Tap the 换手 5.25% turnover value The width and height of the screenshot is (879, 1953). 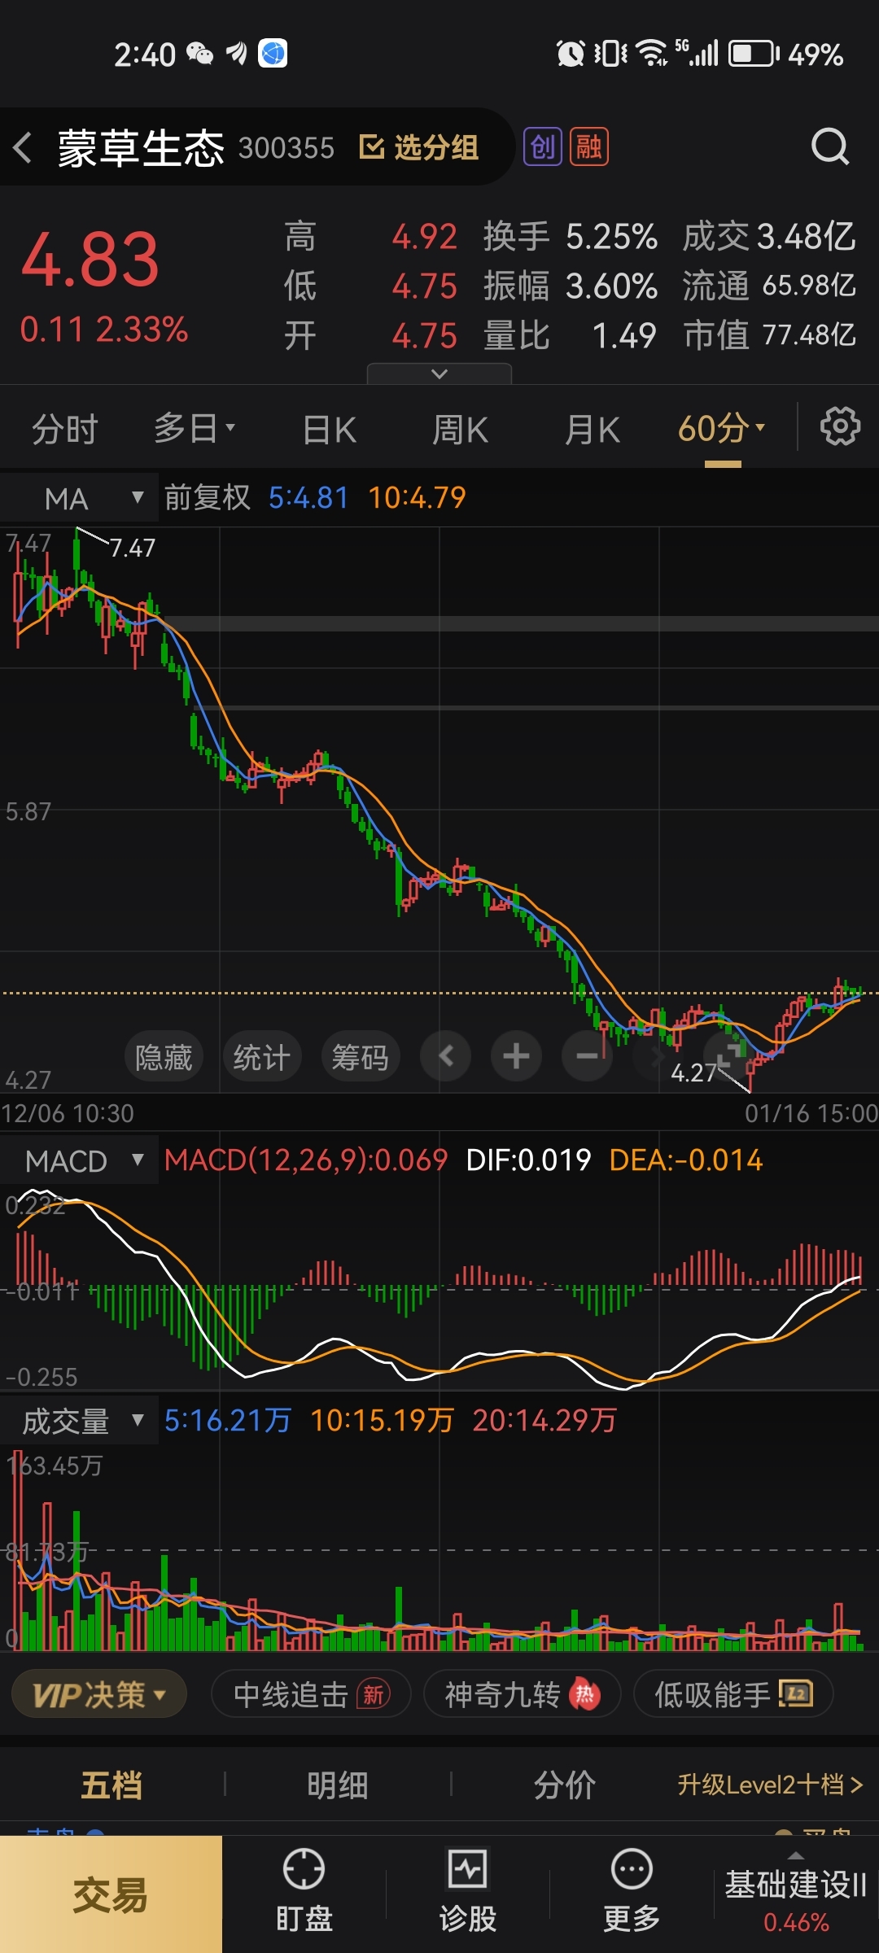[x=570, y=237]
